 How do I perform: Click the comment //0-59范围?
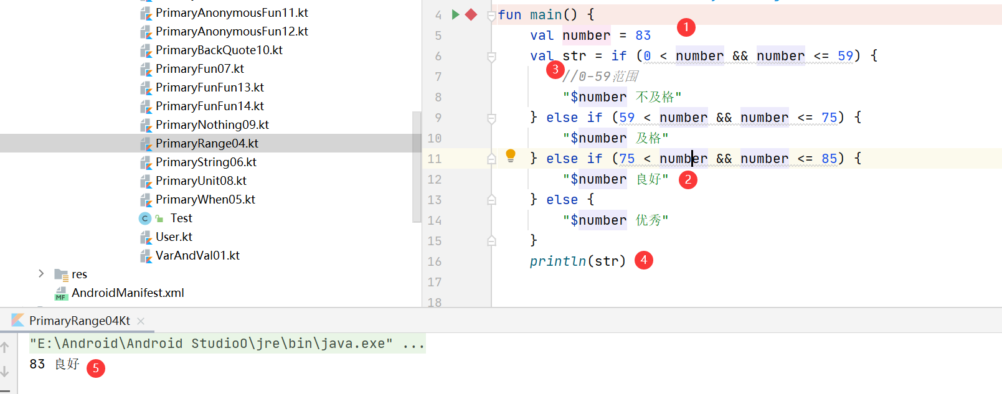pos(600,77)
